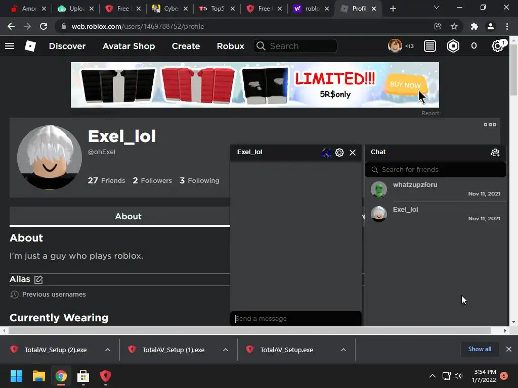Screen dimensions: 518x388
Task: Open Chrome three-dot menu
Action: coord(507,26)
